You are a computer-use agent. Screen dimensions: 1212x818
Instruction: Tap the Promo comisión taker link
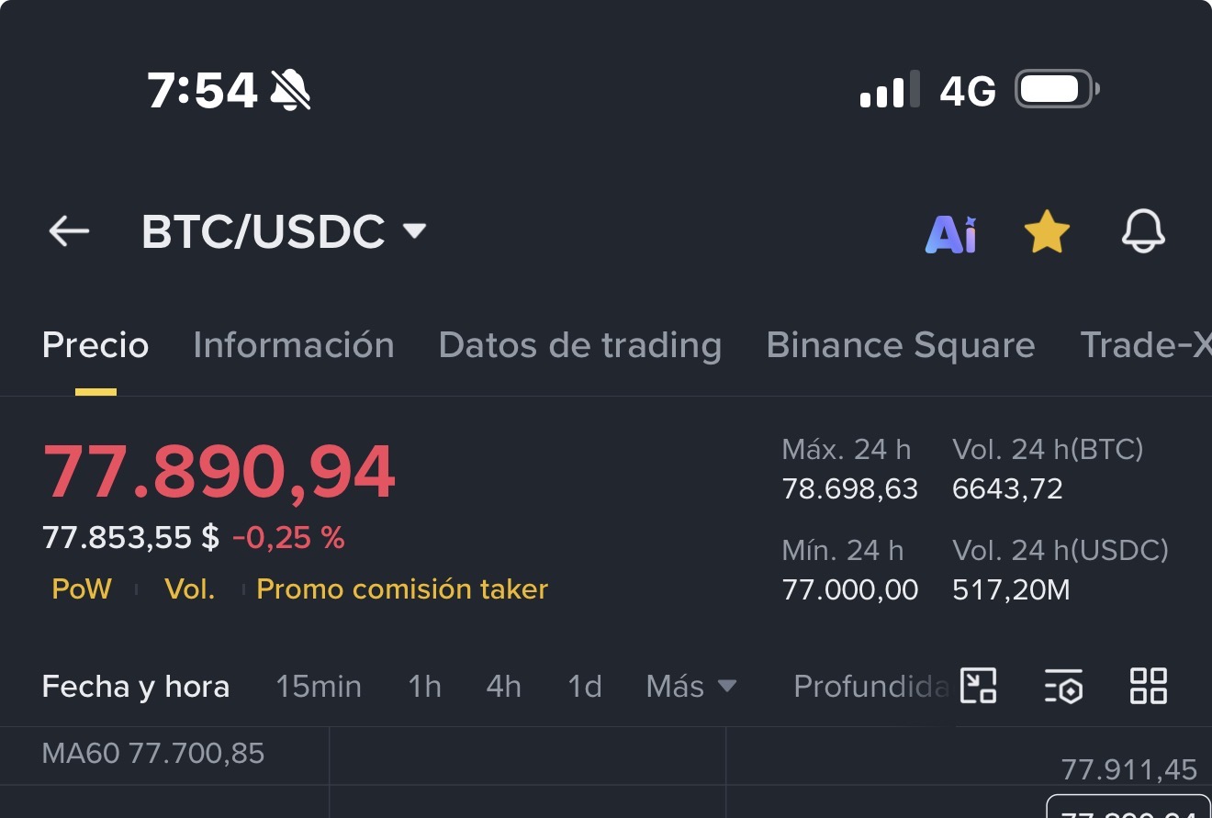401,588
